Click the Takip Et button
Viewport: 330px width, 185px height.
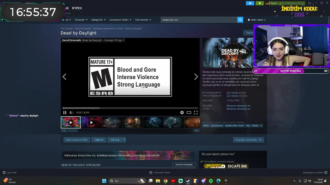coord(99,140)
